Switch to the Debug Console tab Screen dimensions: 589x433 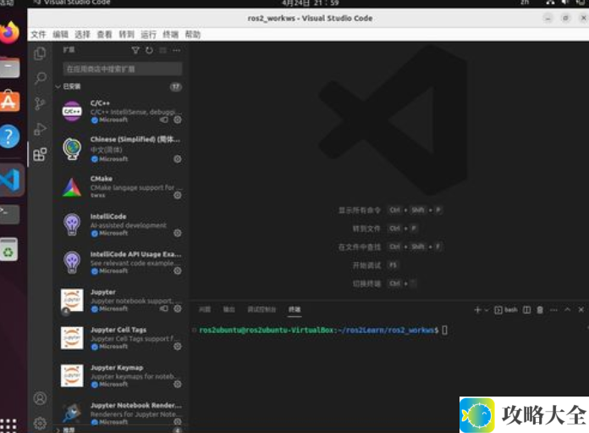coord(261,309)
